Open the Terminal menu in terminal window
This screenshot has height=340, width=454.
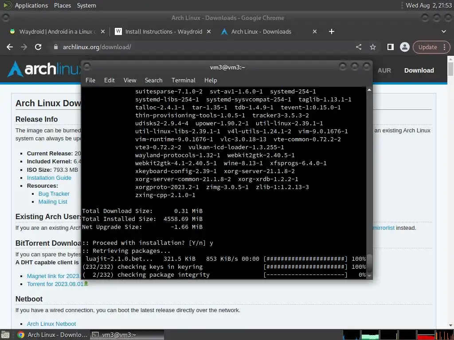tap(183, 81)
